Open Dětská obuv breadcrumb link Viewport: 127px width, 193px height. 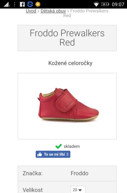pyautogui.click(x=53, y=11)
